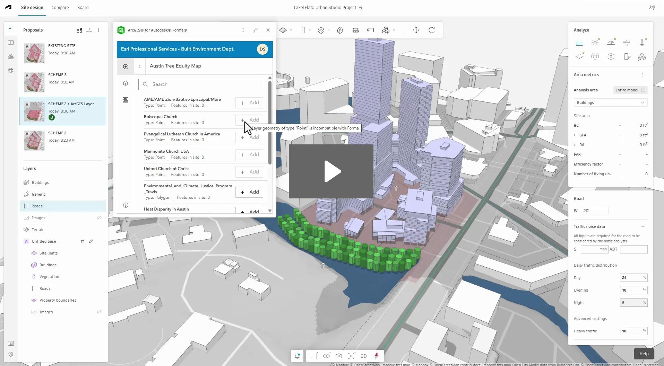Go back from Austin Tree Equity Map
664x366 pixels.
click(x=140, y=66)
